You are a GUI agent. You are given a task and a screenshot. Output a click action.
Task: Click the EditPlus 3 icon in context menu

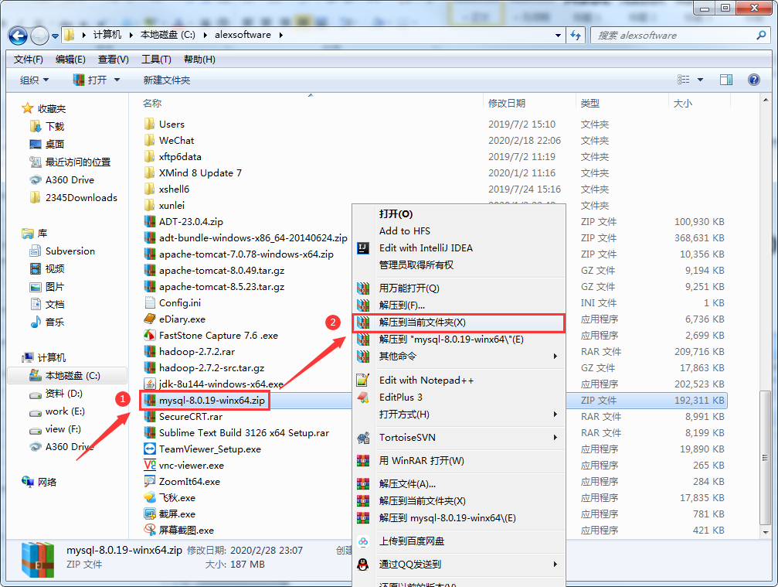click(363, 398)
